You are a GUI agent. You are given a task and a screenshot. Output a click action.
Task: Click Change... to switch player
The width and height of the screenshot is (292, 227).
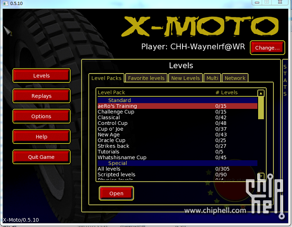[x=268, y=48]
